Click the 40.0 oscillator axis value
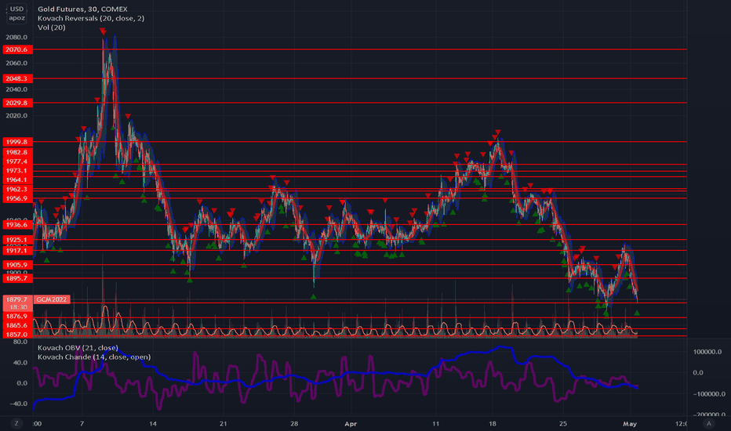The image size is (731, 431). (x=20, y=363)
